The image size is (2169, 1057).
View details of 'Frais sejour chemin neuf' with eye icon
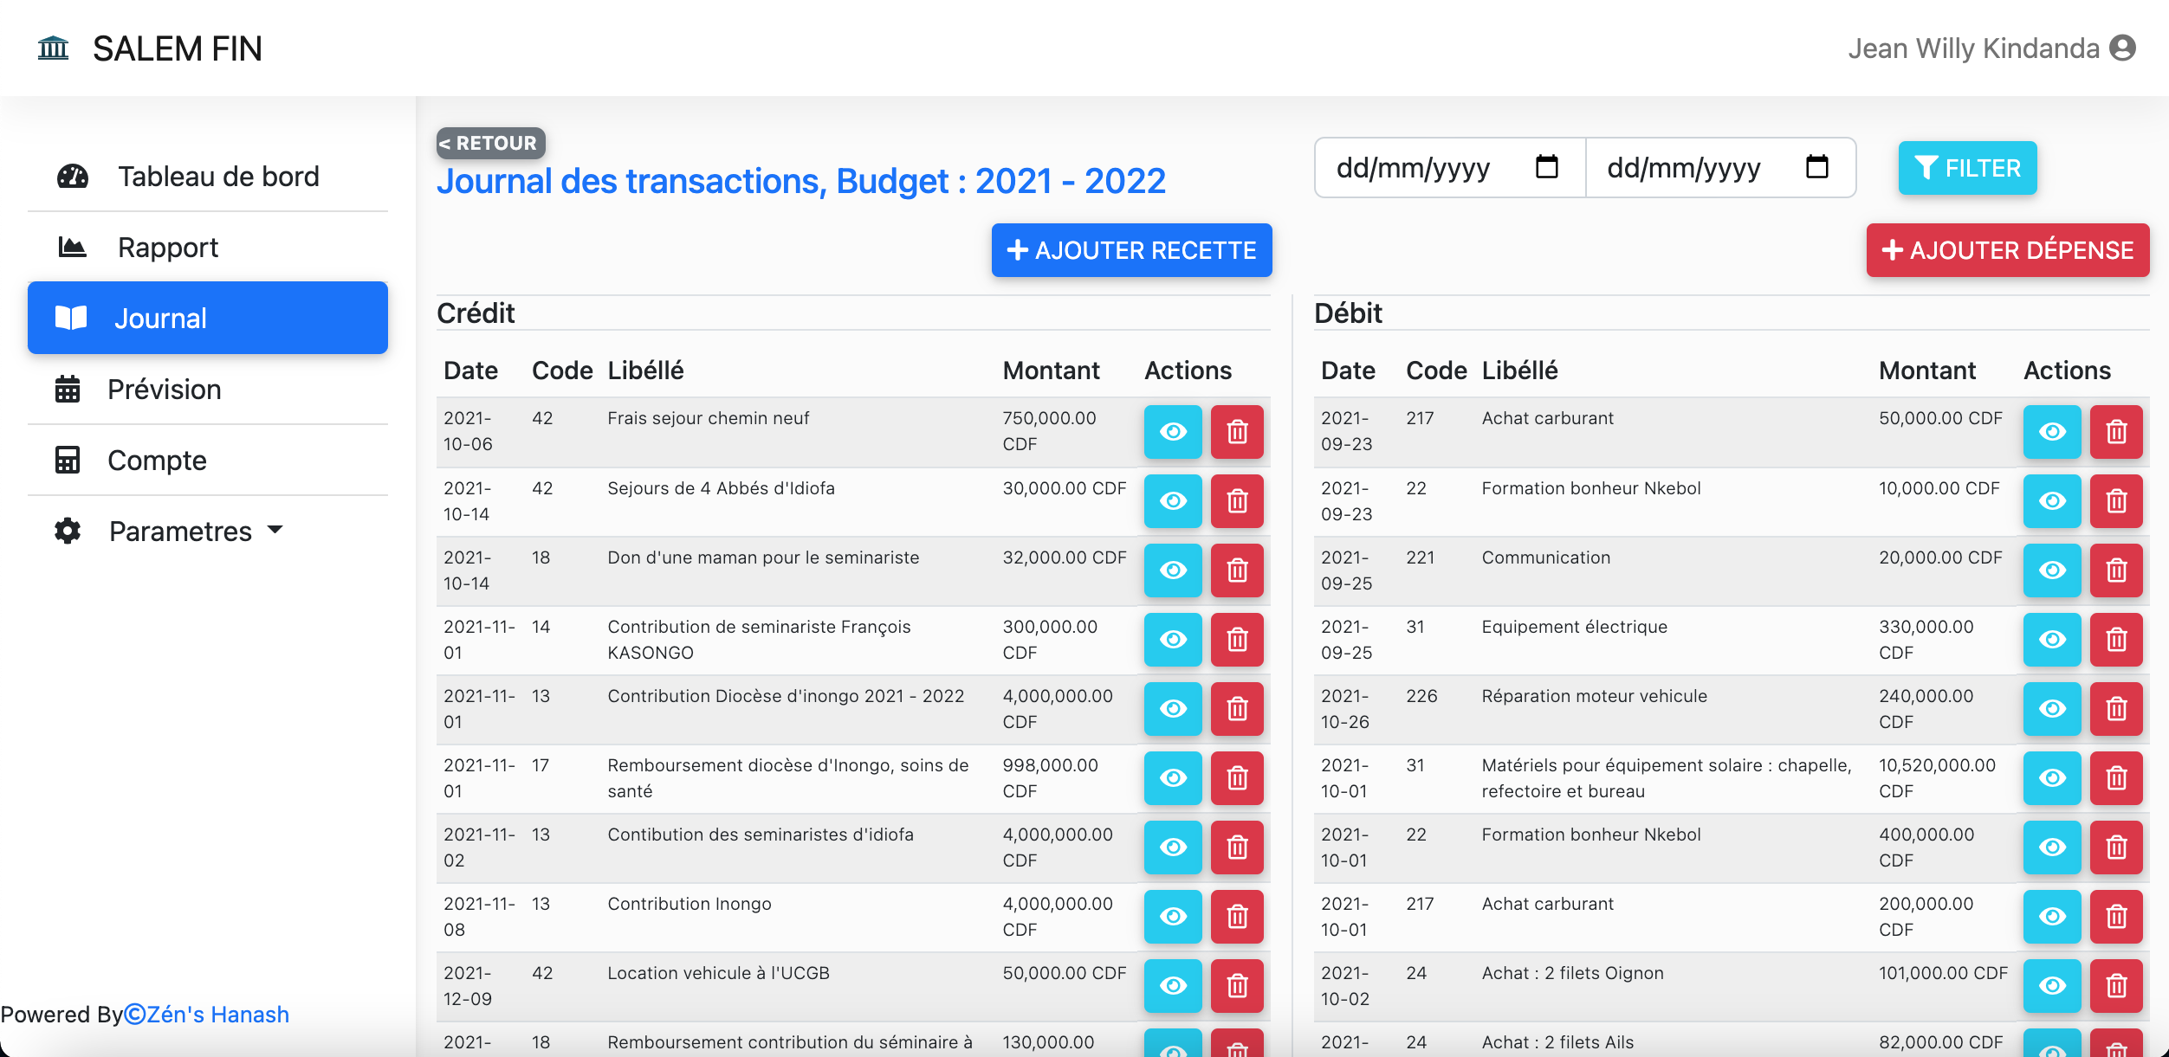(x=1173, y=432)
